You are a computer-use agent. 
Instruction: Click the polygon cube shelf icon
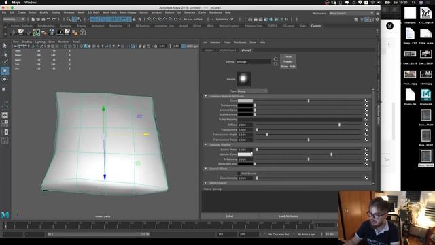tap(83, 33)
